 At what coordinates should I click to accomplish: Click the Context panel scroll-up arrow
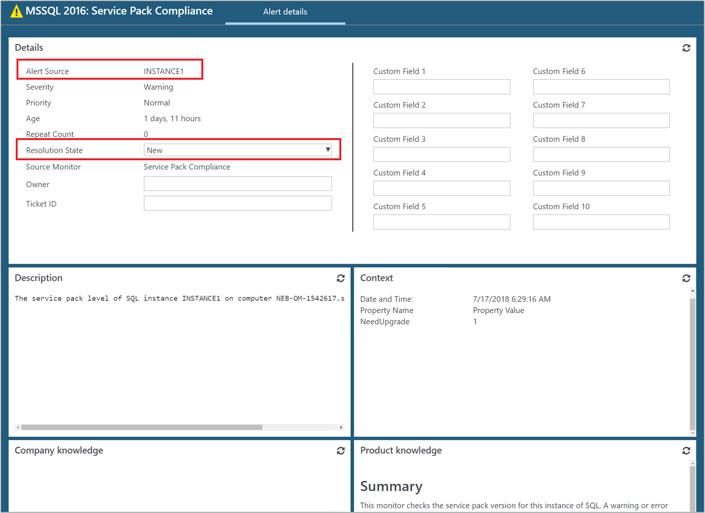click(692, 291)
